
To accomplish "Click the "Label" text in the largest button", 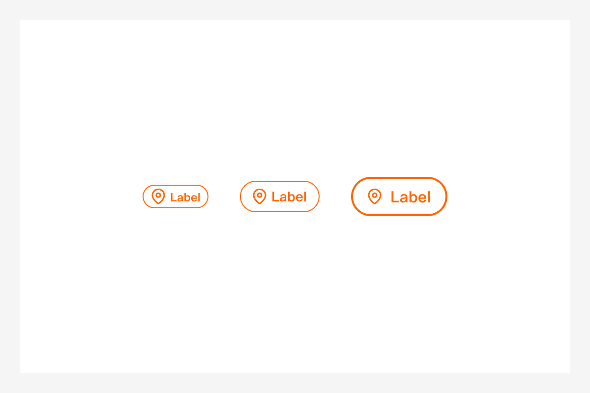I will click(x=410, y=197).
